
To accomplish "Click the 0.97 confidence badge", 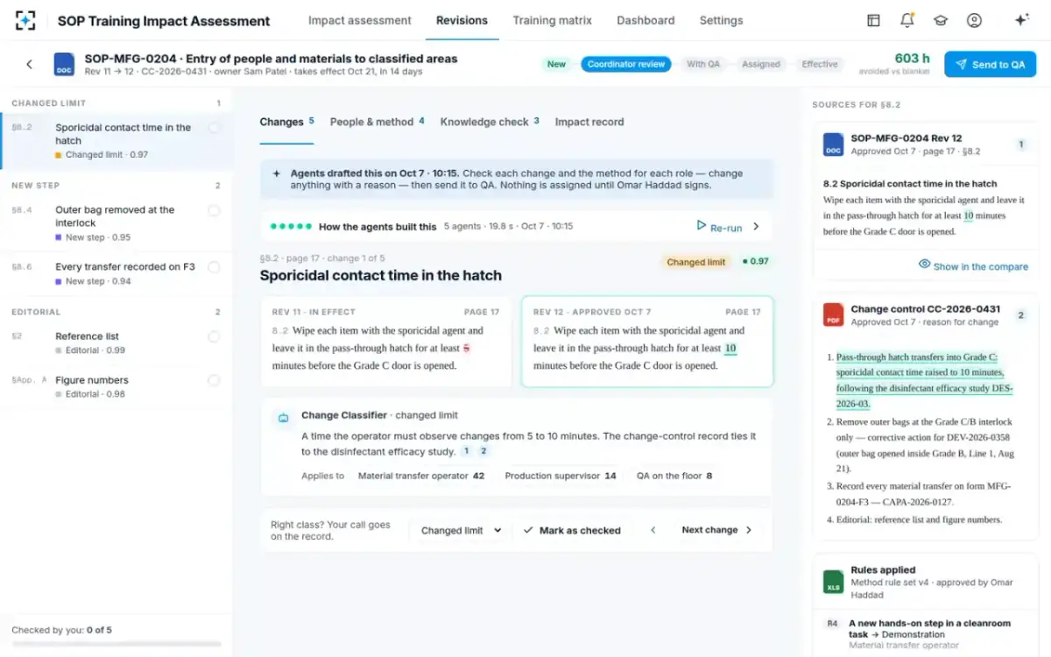I will pyautogui.click(x=755, y=262).
